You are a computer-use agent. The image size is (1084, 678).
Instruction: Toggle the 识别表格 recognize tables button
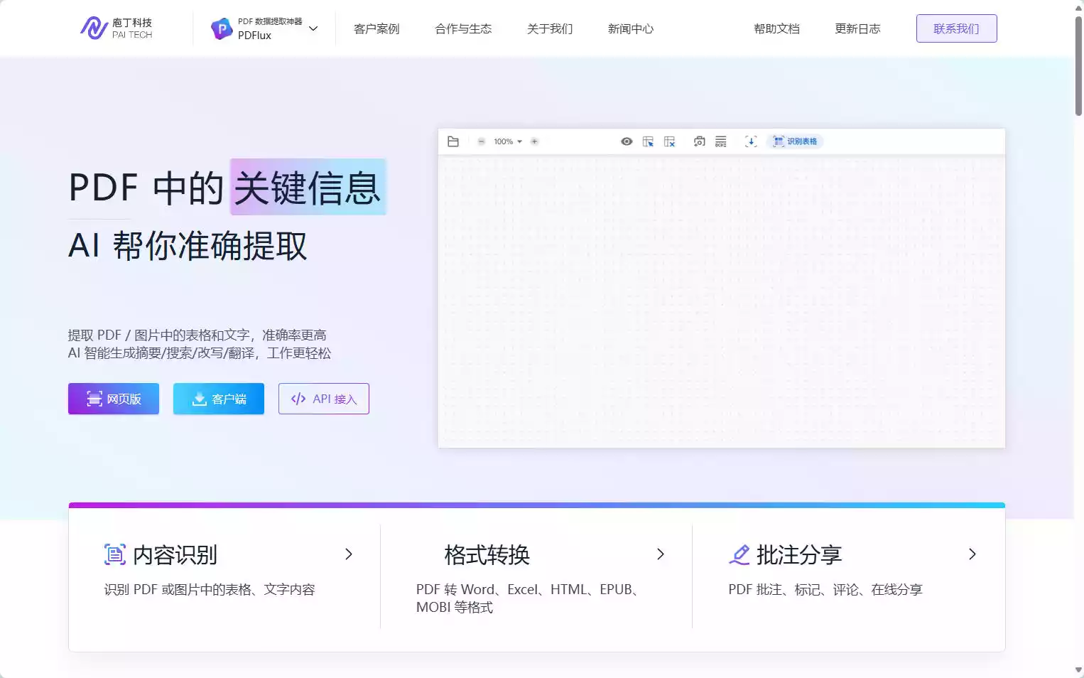point(795,141)
